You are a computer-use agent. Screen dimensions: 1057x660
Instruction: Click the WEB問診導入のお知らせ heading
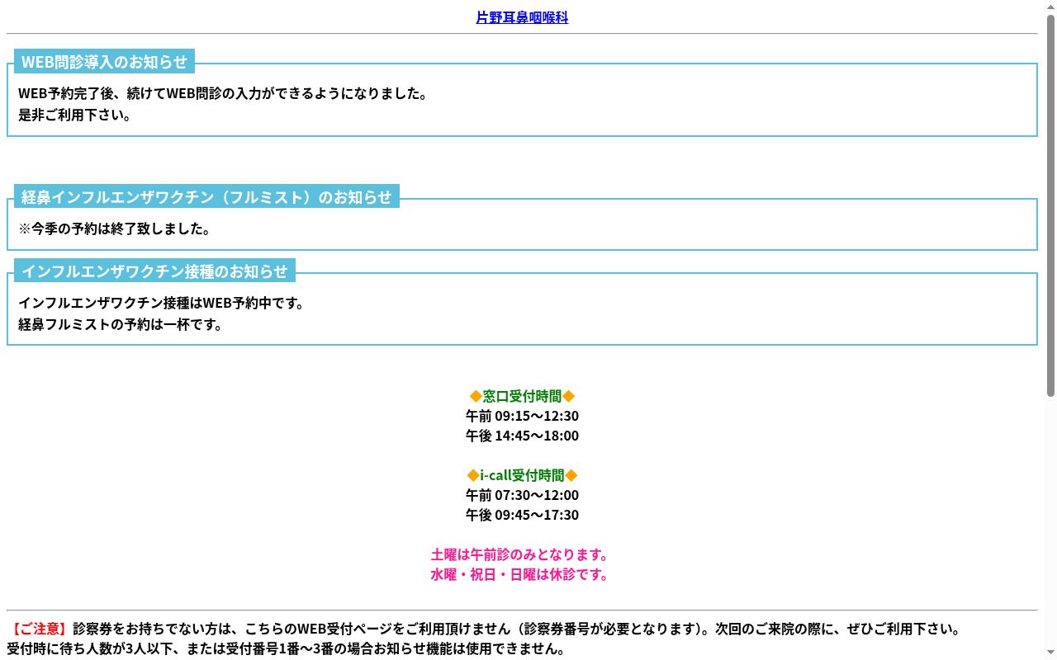pyautogui.click(x=104, y=62)
